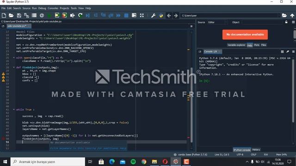This screenshot has width=296, height=166.
Task: Click the @ symbol finder icon
Action: coord(42,15)
